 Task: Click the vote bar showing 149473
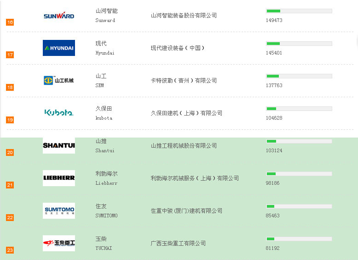pos(299,11)
